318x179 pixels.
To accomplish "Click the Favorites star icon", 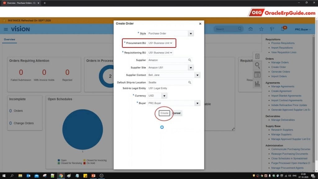I will coord(261,29).
